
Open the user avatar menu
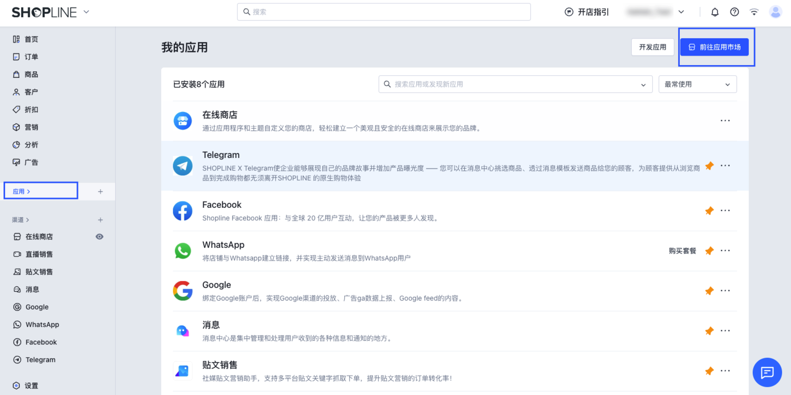pos(775,12)
